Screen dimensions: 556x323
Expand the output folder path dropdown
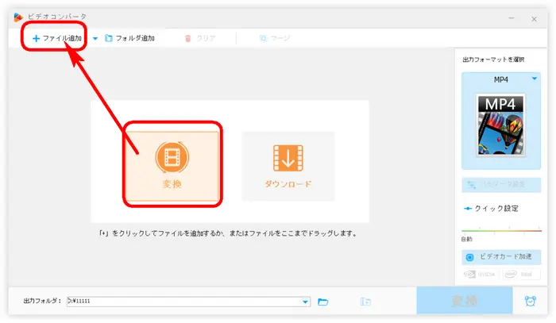[x=306, y=302]
